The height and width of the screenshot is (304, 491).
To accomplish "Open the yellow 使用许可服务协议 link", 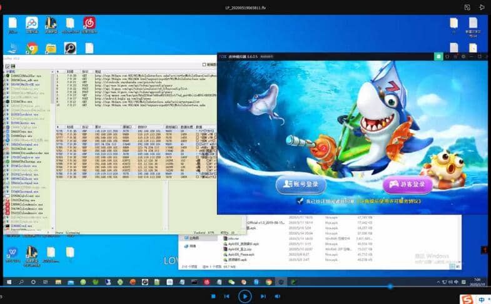I will pyautogui.click(x=390, y=201).
